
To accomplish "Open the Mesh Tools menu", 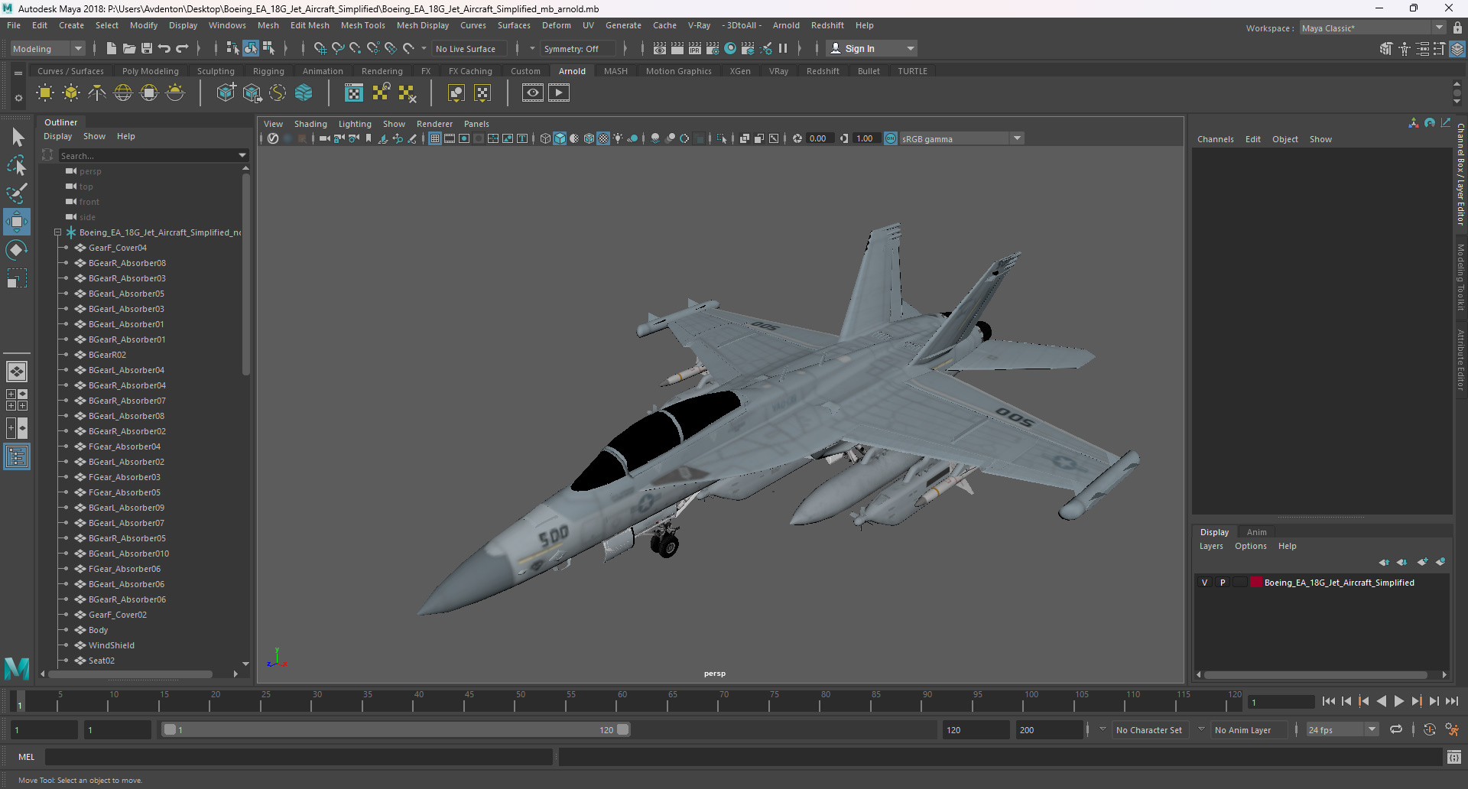I will (x=362, y=25).
